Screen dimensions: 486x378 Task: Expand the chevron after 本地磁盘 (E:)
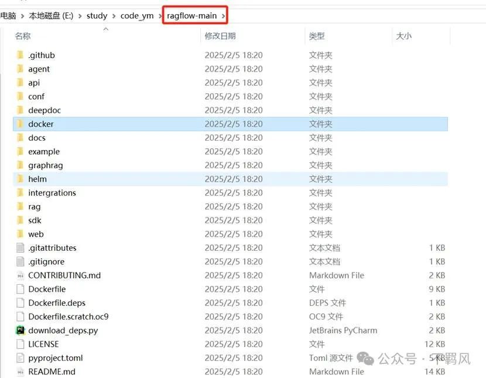click(80, 16)
